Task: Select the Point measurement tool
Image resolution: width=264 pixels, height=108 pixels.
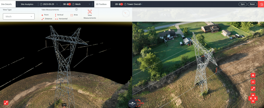Action: tap(45, 15)
